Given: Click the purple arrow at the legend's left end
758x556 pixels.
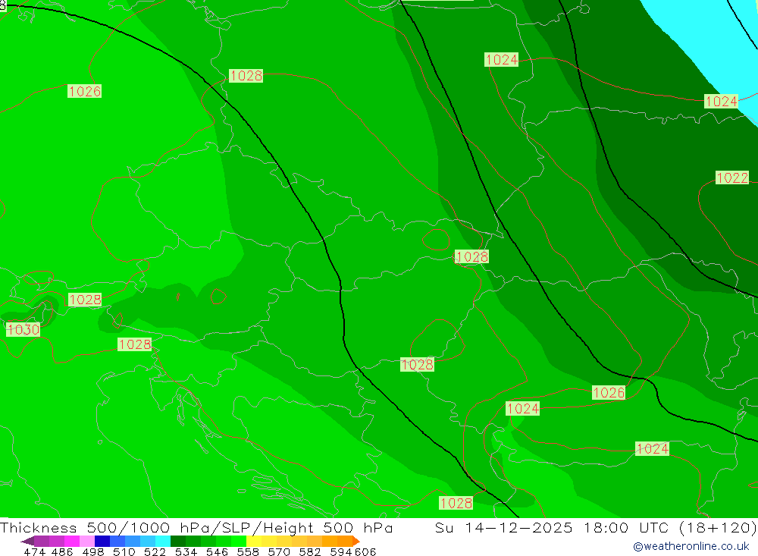Looking at the screenshot, I should 28,541.
